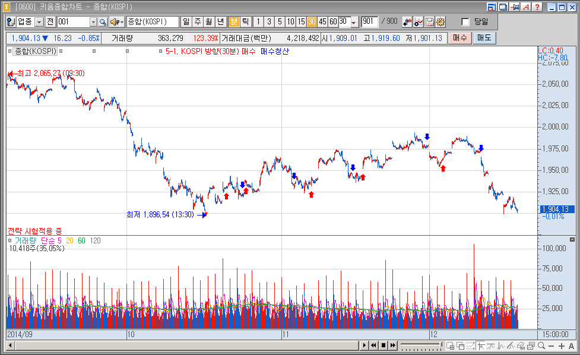Click the stock lookup icon beside 업종
The height and width of the screenshot is (355, 580).
click(11, 22)
